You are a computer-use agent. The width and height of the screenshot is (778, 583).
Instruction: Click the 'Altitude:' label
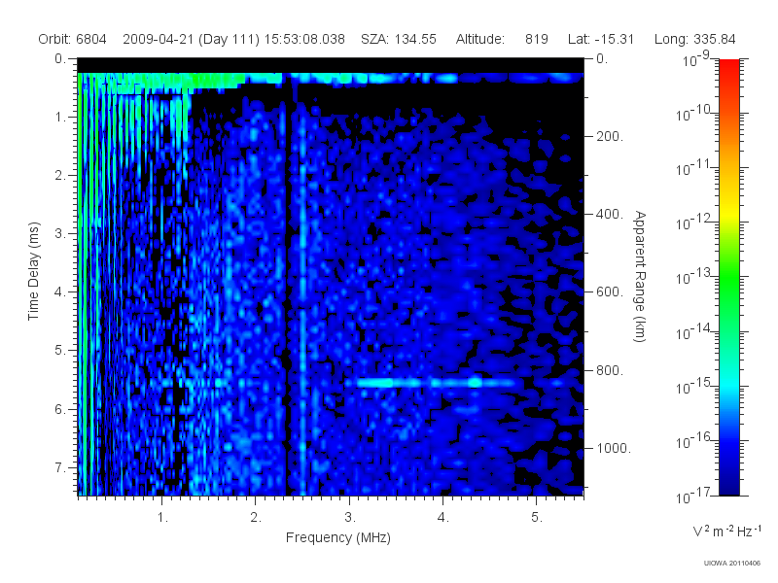pos(479,39)
